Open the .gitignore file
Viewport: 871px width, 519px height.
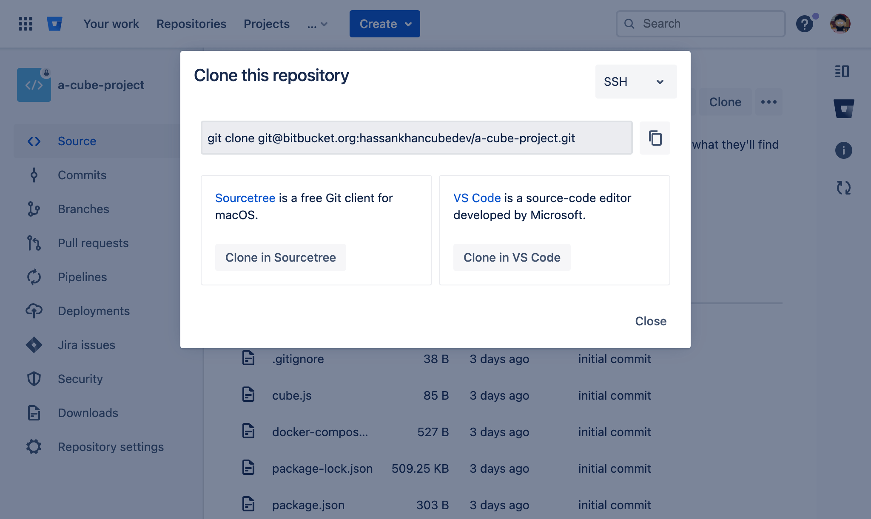(298, 359)
